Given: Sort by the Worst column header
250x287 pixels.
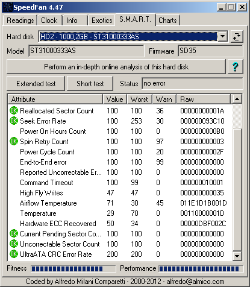Looking at the screenshot, I should [x=140, y=99].
